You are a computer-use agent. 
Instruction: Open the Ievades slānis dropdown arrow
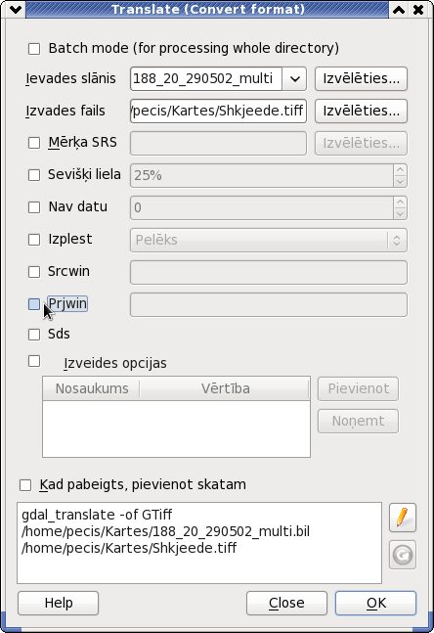294,78
